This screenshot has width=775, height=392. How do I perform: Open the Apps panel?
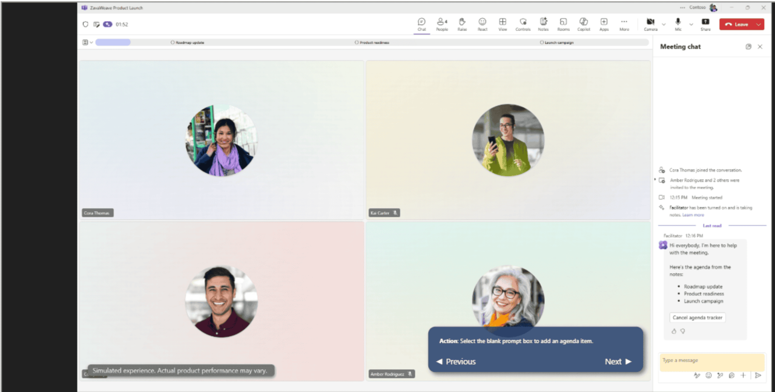coord(604,24)
